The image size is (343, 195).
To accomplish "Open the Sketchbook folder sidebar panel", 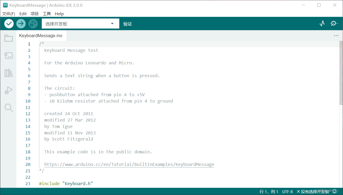I will (9, 38).
